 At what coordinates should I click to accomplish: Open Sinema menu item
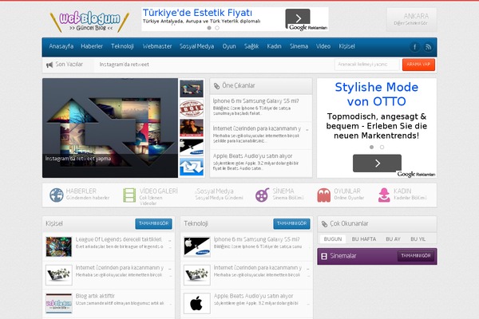coord(299,46)
